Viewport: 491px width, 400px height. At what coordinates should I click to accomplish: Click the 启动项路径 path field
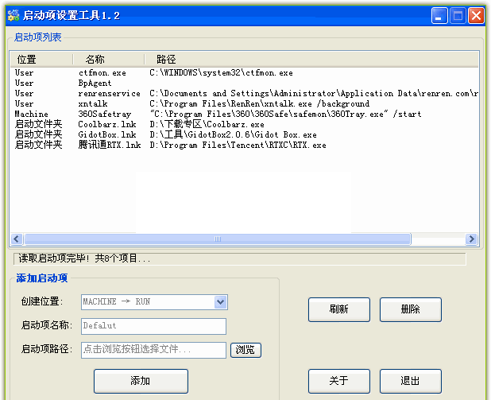[x=153, y=350]
